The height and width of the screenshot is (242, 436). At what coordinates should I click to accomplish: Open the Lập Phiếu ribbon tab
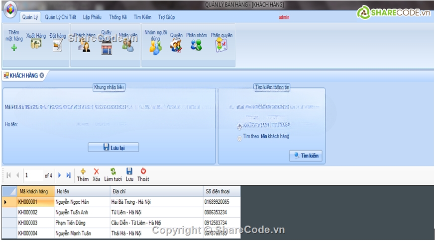tap(92, 17)
